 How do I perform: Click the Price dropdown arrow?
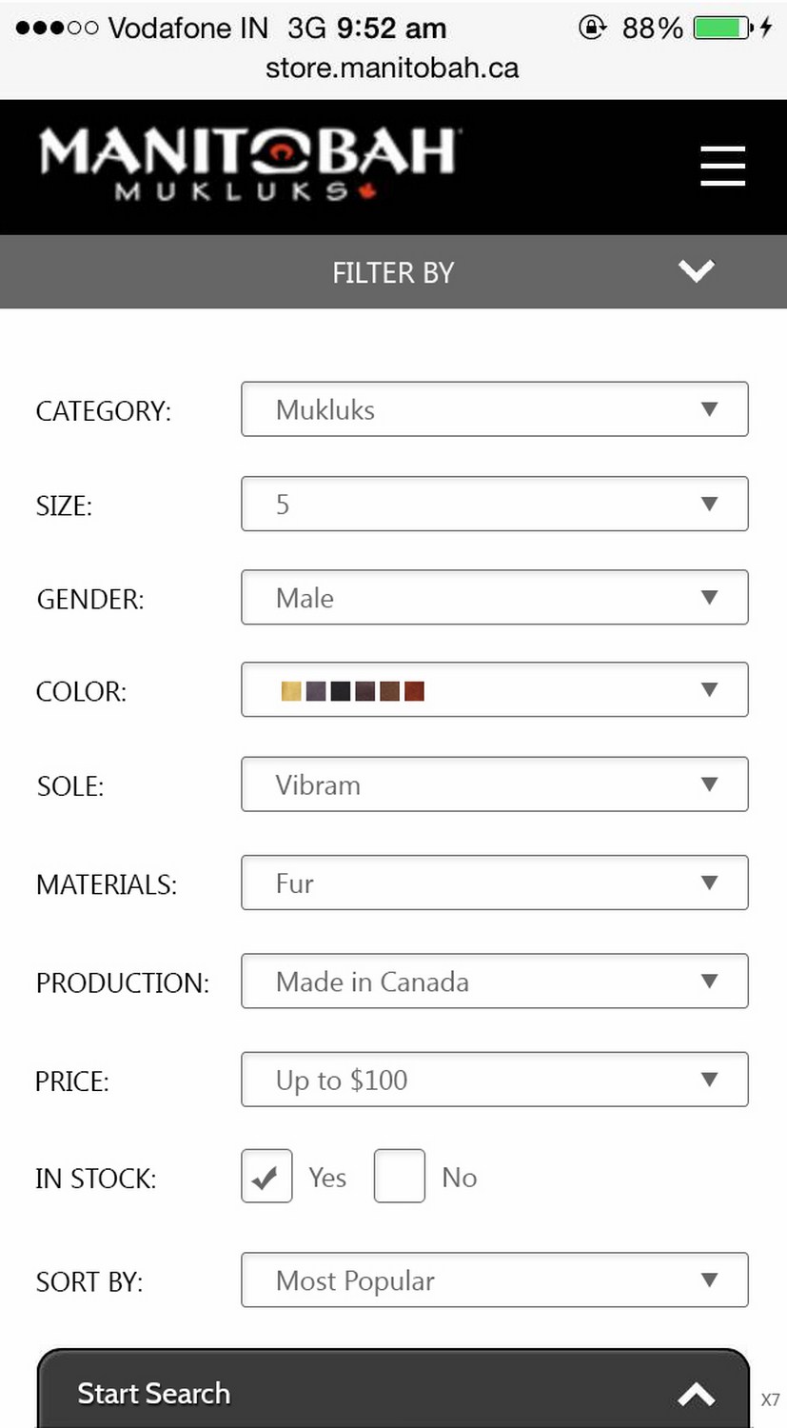[x=709, y=1080]
